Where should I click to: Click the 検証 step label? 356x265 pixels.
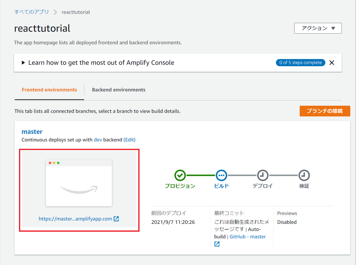(304, 186)
